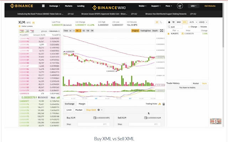
Task: Open favorites star filter in market list
Action: [169, 22]
